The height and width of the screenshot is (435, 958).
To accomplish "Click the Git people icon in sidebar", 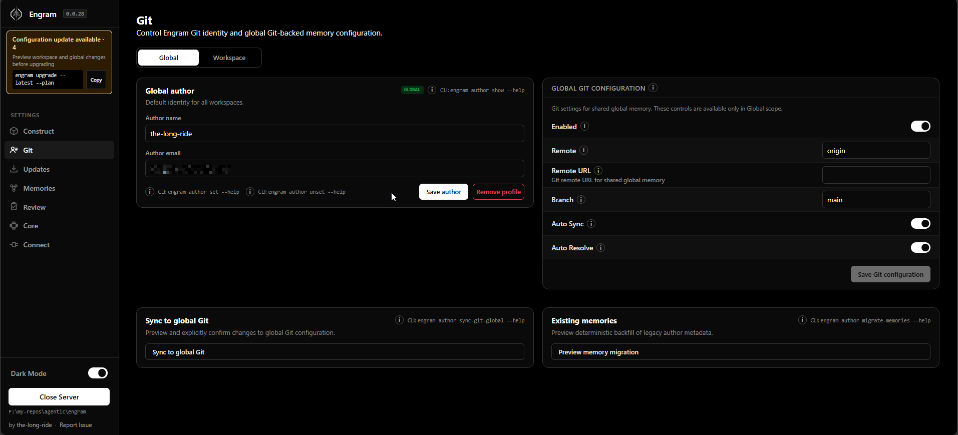I will 14,150.
